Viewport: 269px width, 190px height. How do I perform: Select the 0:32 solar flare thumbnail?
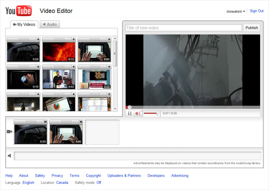pos(59,52)
